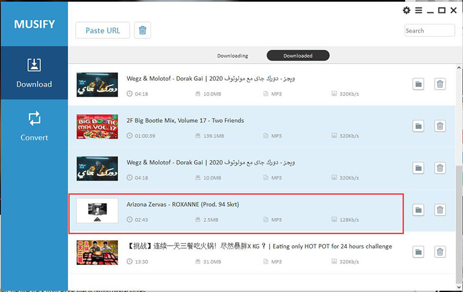Delete the Arizona Zervas ROXANNE track
The height and width of the screenshot is (292, 463).
(440, 210)
